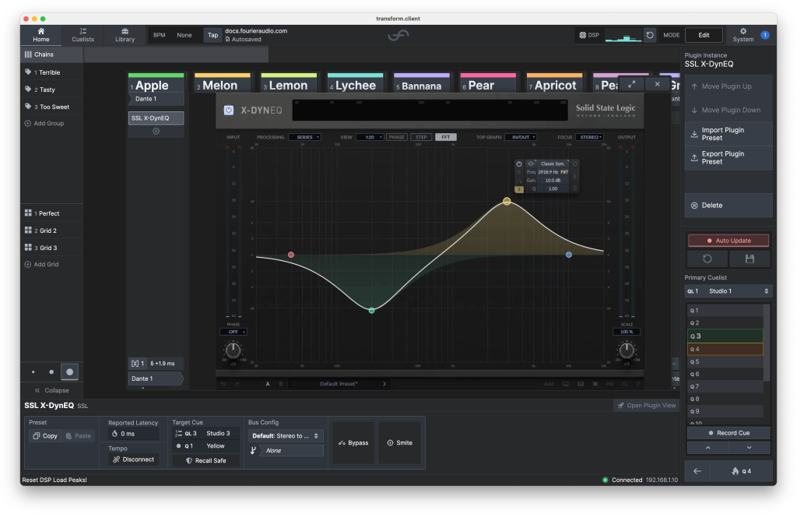Switch to the Cuelists tab
The image size is (797, 514).
click(x=83, y=35)
